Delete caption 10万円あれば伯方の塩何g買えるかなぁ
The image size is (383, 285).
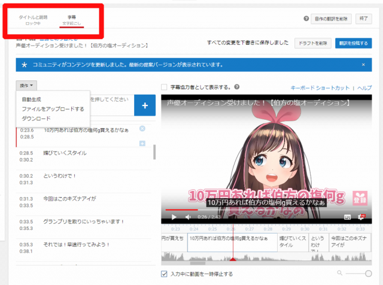[142, 129]
